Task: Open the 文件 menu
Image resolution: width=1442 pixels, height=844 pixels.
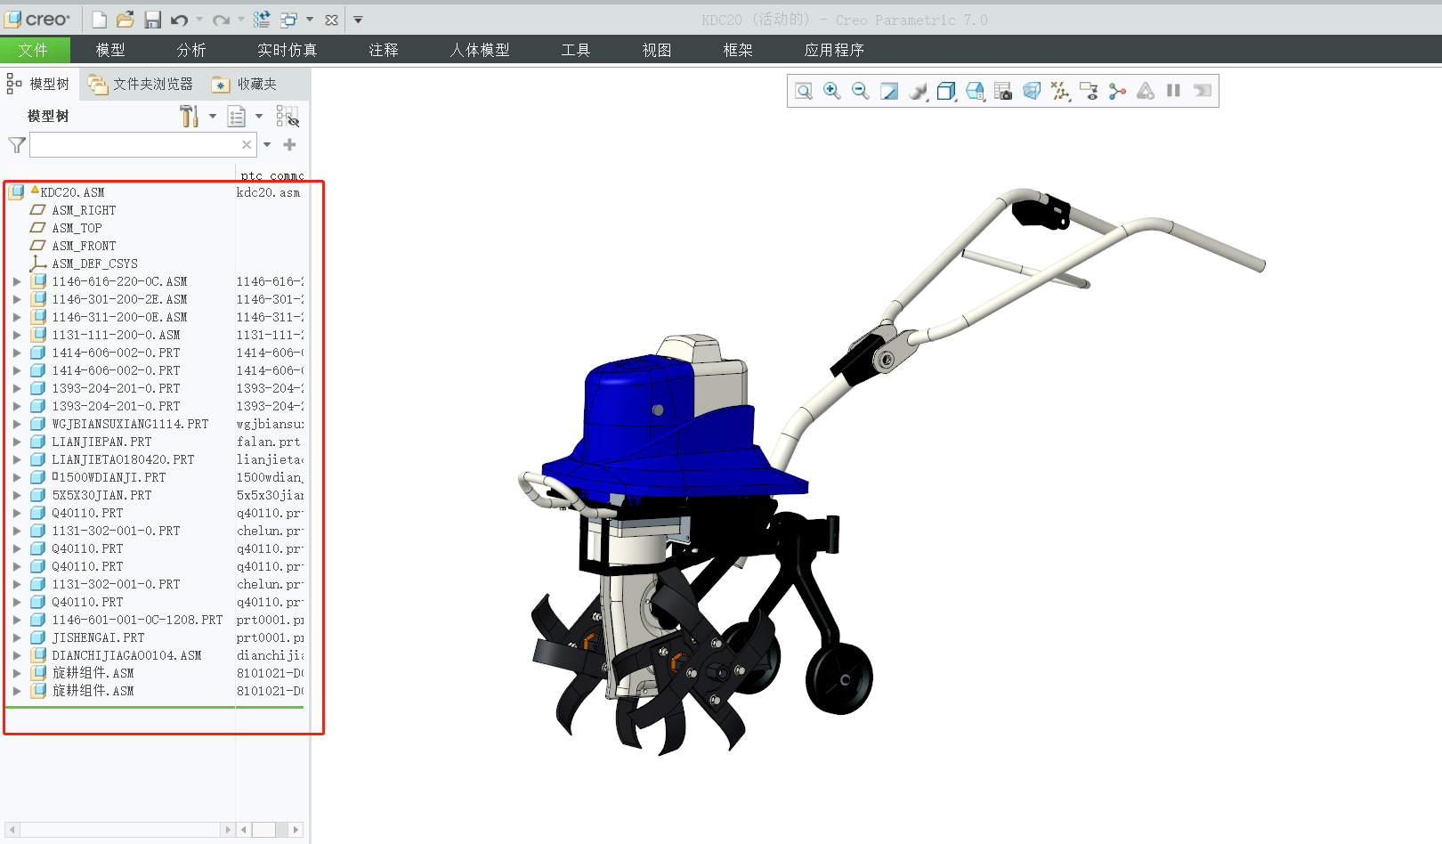Action: pyautogui.click(x=33, y=50)
